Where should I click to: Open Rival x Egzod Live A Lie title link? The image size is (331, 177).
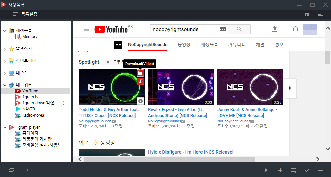177,113
